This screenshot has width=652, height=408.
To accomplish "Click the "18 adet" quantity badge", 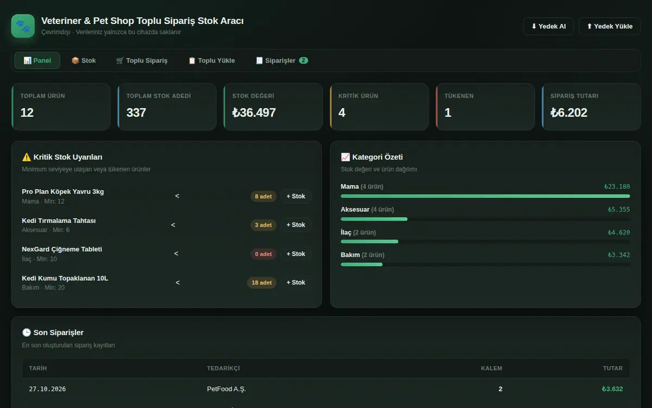I will (x=261, y=283).
